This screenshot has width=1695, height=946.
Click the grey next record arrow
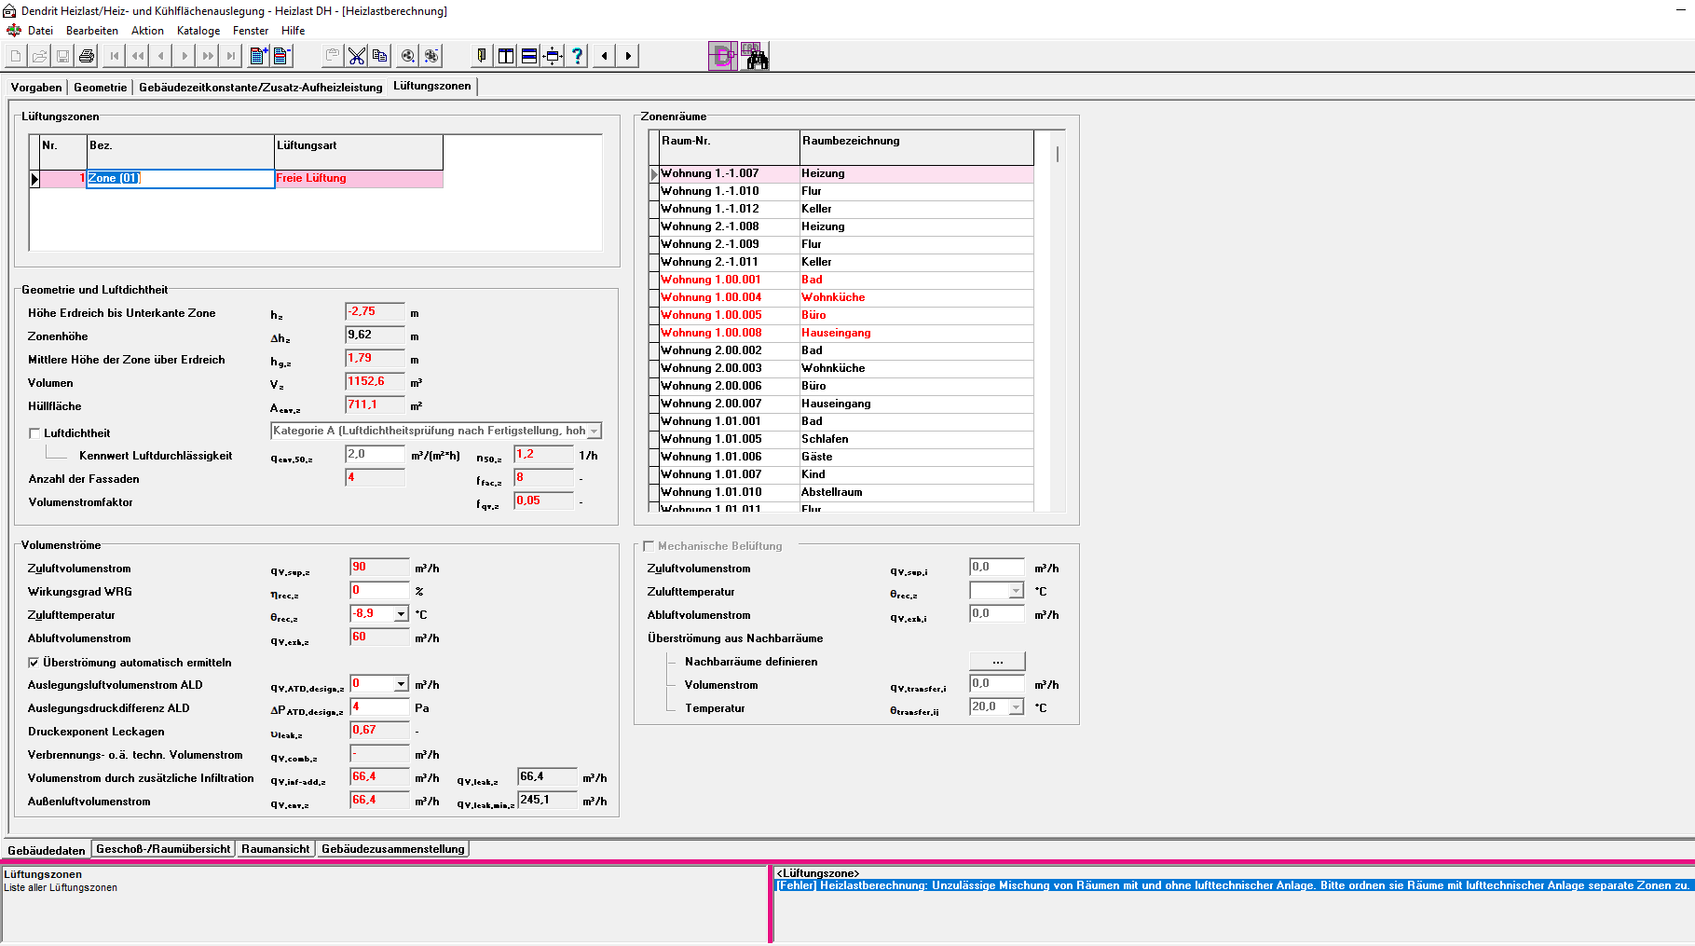tap(185, 56)
